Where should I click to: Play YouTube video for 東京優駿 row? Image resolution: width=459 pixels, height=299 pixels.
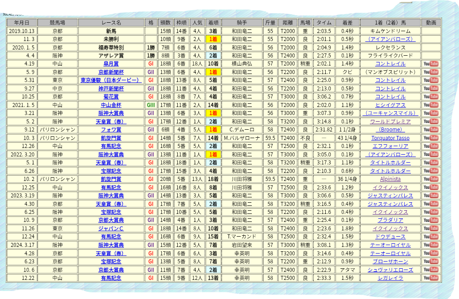point(430,80)
